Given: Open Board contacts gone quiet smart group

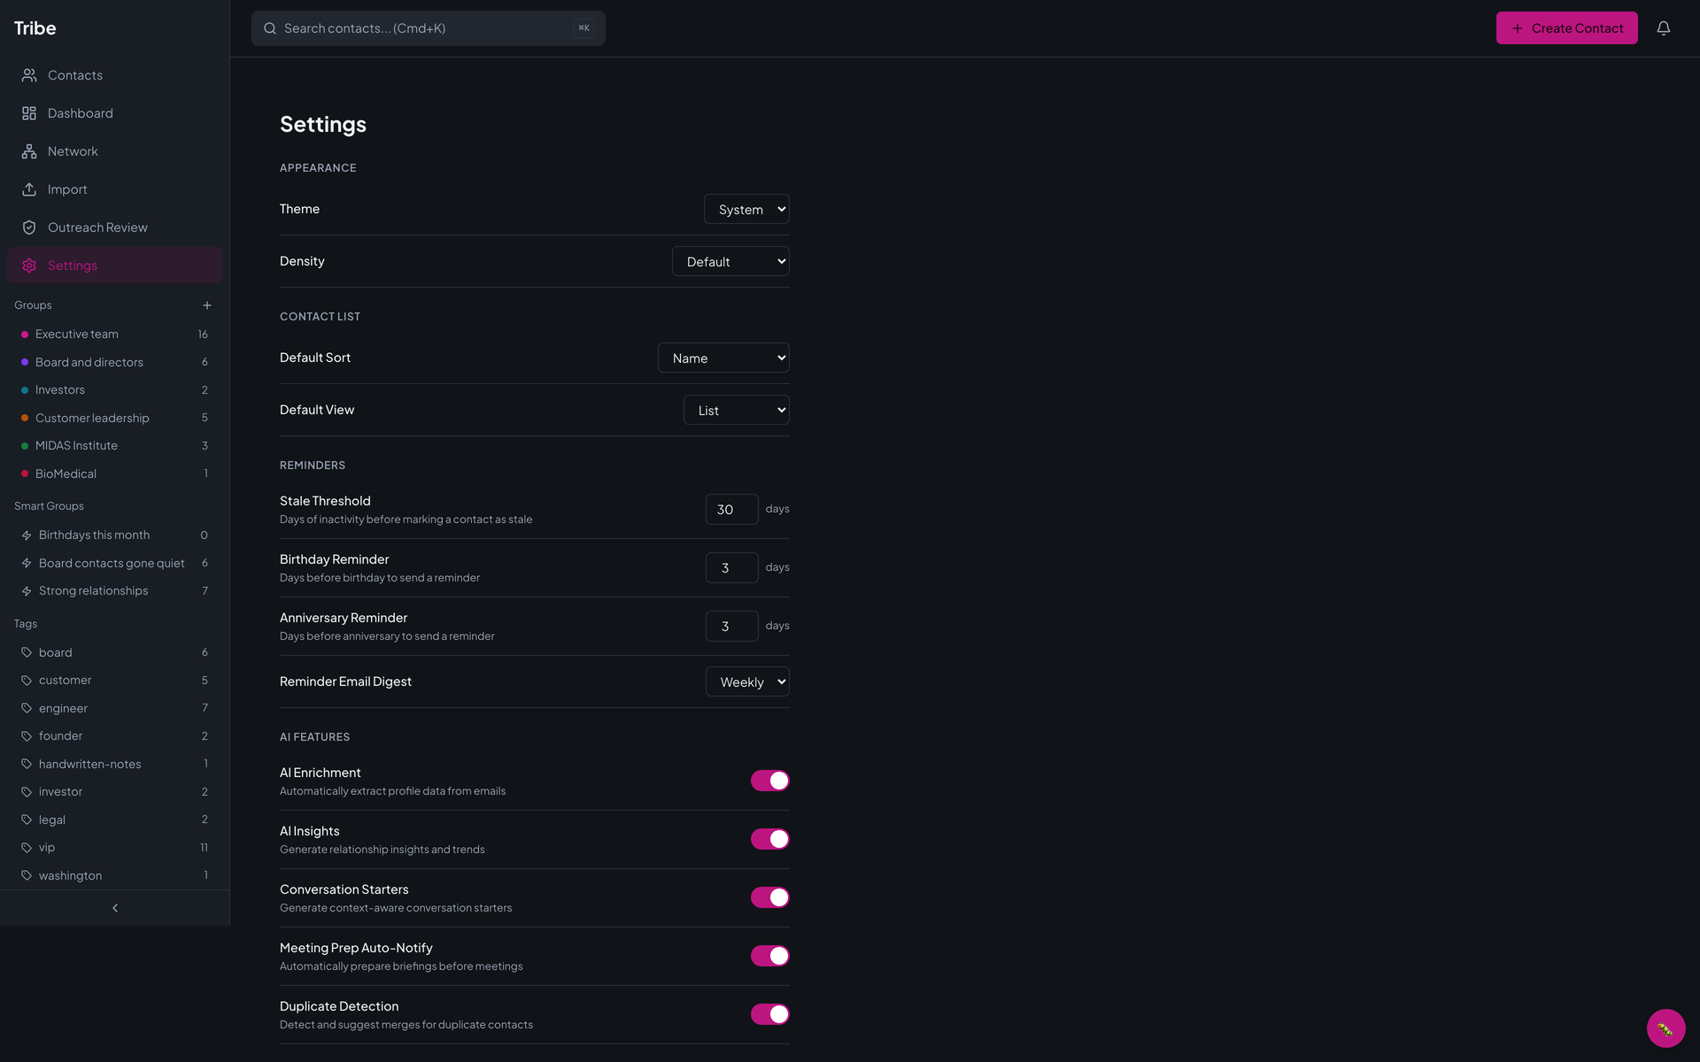Looking at the screenshot, I should (114, 563).
